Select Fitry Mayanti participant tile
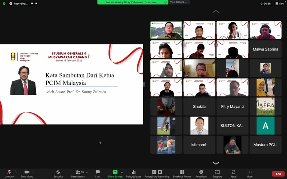 (x=232, y=106)
